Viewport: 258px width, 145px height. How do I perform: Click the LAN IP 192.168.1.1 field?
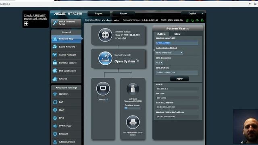177,89
